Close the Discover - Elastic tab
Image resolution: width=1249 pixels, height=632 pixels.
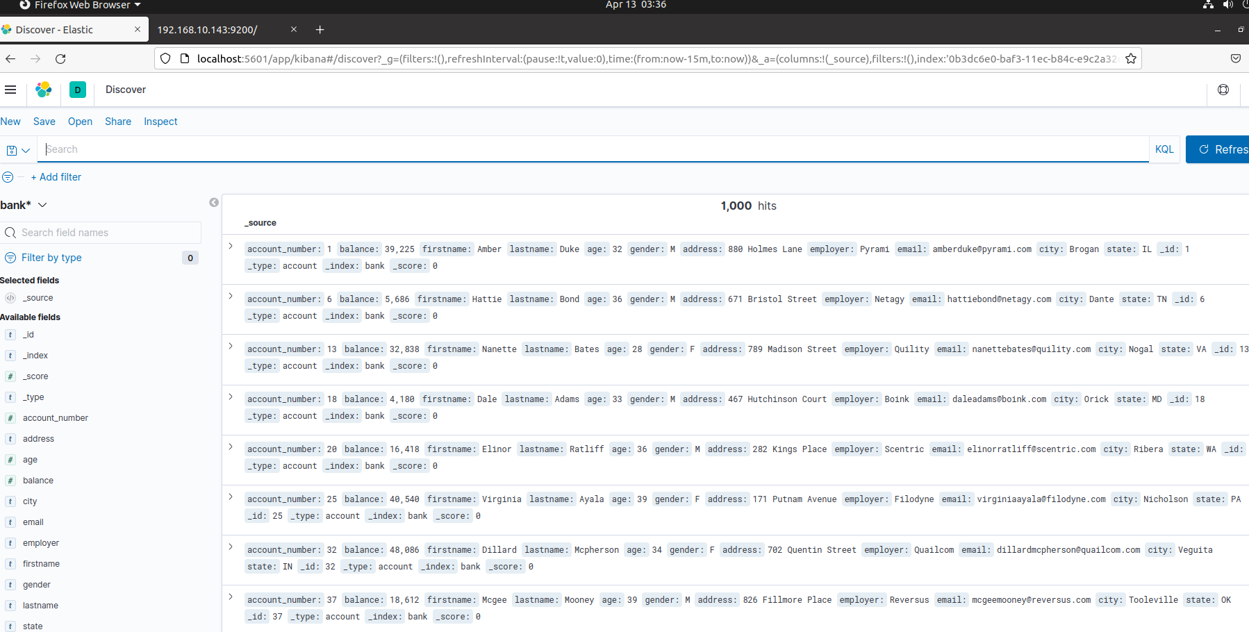point(138,29)
